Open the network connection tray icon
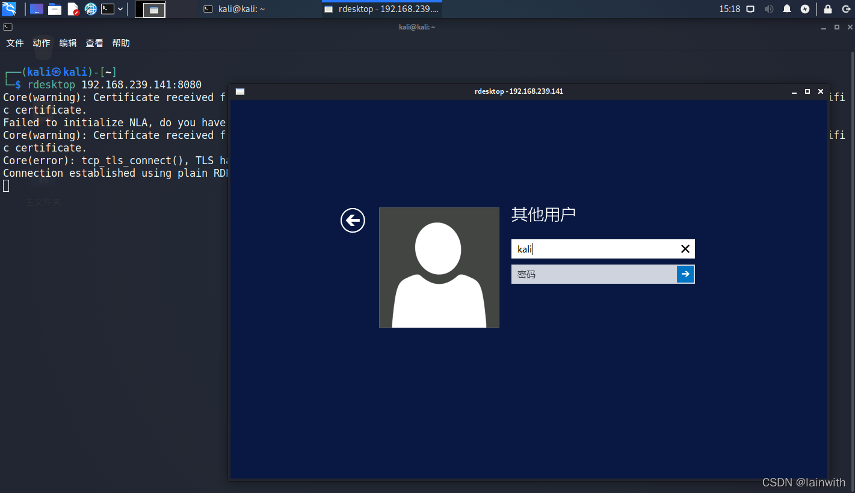The width and height of the screenshot is (855, 493). tap(750, 9)
